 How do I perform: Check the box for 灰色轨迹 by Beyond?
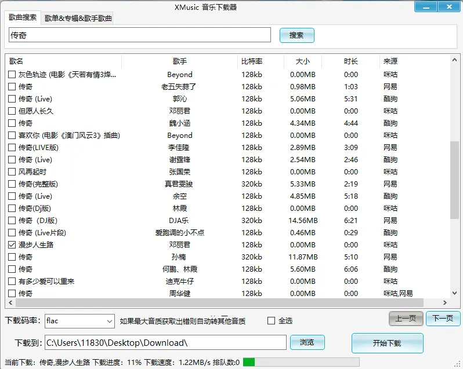point(12,74)
